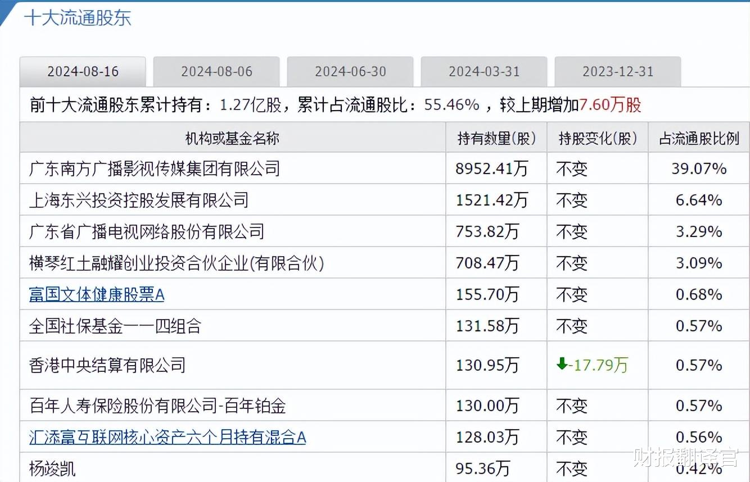The width and height of the screenshot is (750, 482).
Task: Click the 39.07% ratio cell
Action: [x=699, y=169]
